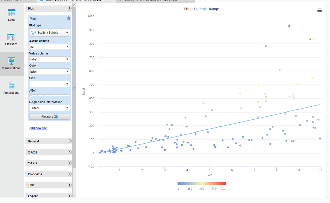Click scroll up arrow of settings panel
The height and width of the screenshot is (203, 330).
coord(74,5)
